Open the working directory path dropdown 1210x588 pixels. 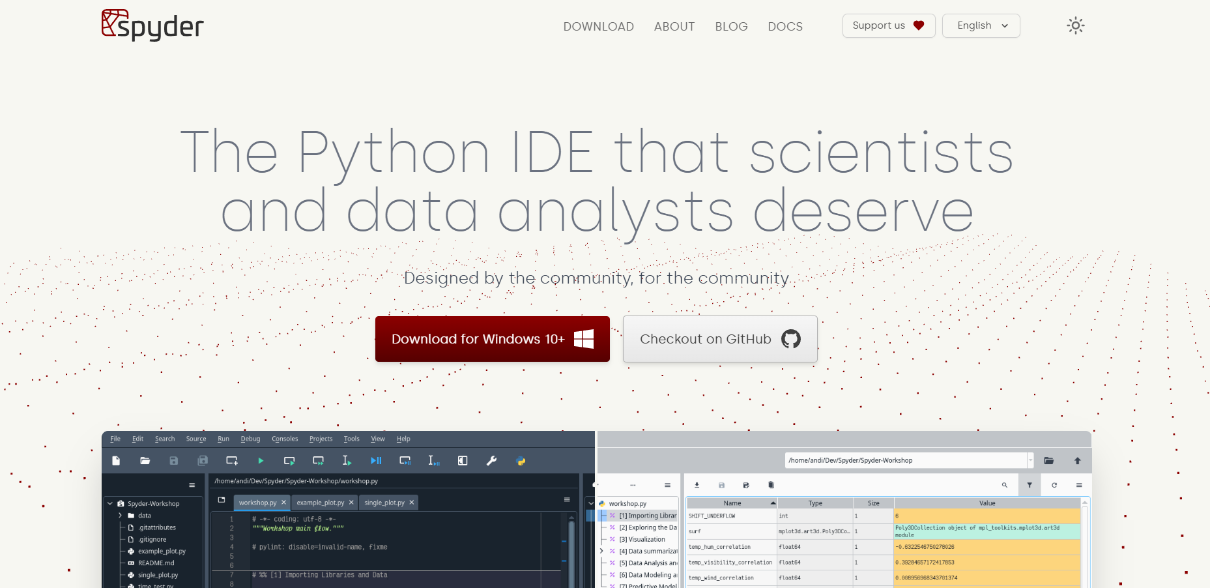[x=1030, y=460]
